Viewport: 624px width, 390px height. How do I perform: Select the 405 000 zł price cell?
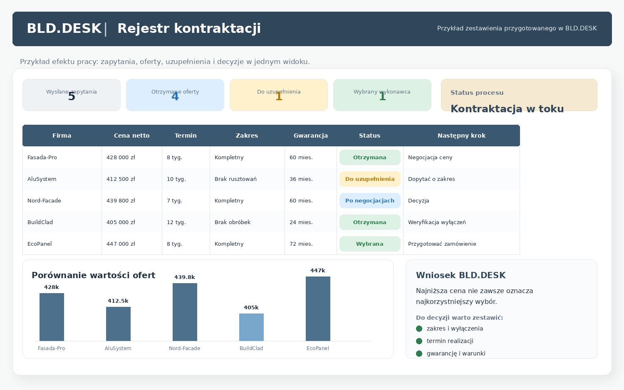(x=132, y=222)
